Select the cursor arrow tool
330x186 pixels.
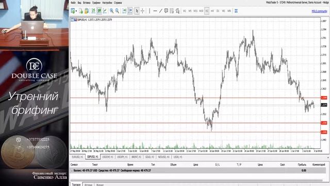[x=137, y=11]
